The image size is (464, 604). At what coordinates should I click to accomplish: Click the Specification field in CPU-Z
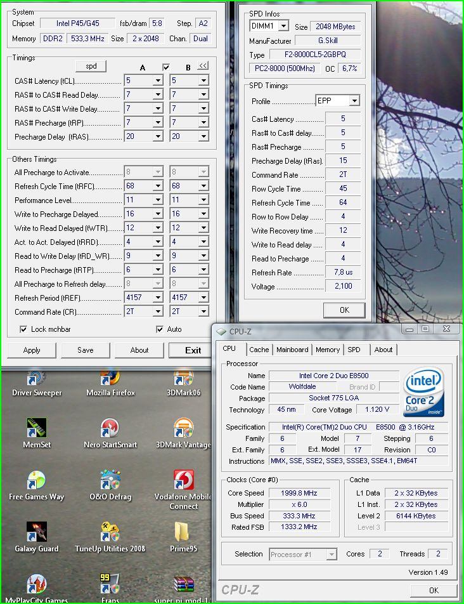(x=358, y=427)
